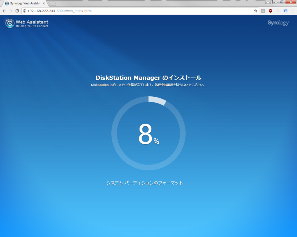Restore down the browser window
The height and width of the screenshot is (237, 297).
[x=281, y=2]
